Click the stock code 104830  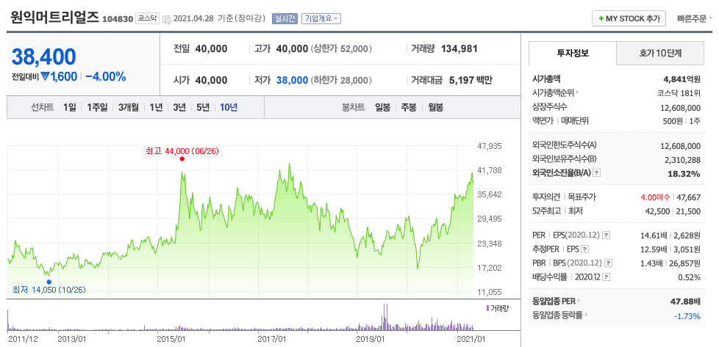[118, 19]
